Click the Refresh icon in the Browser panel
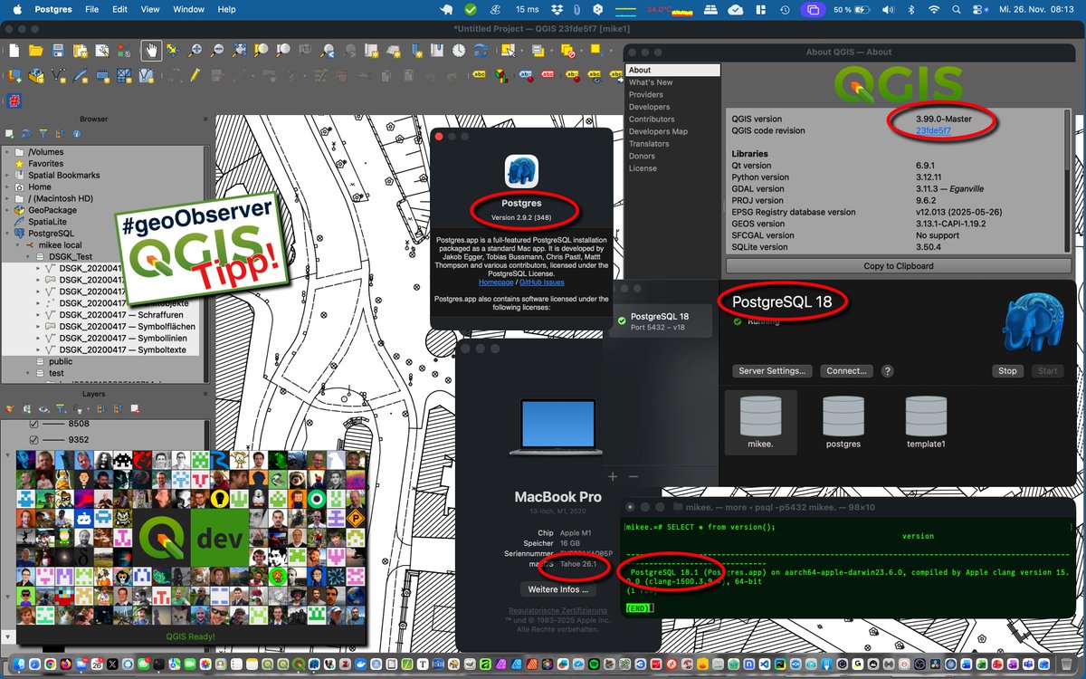The image size is (1086, 679). tap(26, 134)
